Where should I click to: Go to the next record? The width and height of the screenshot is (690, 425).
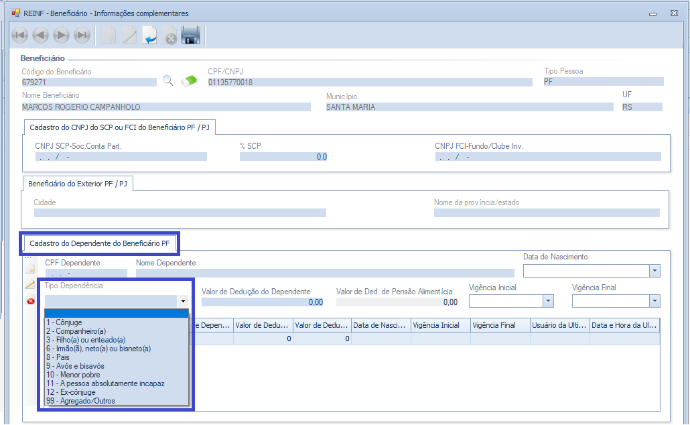click(61, 35)
